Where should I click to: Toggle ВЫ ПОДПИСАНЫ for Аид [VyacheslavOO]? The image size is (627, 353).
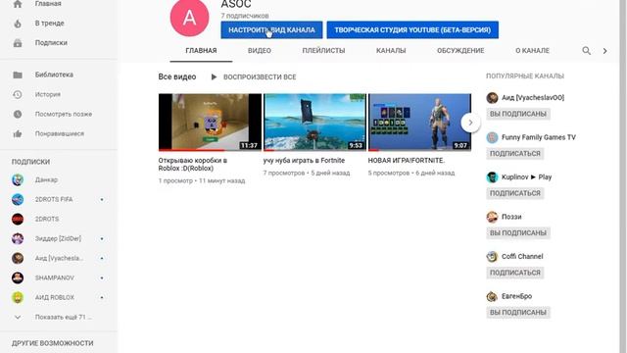(x=518, y=114)
